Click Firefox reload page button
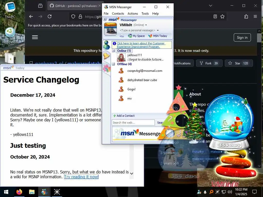The image size is (263, 197). pos(50,16)
